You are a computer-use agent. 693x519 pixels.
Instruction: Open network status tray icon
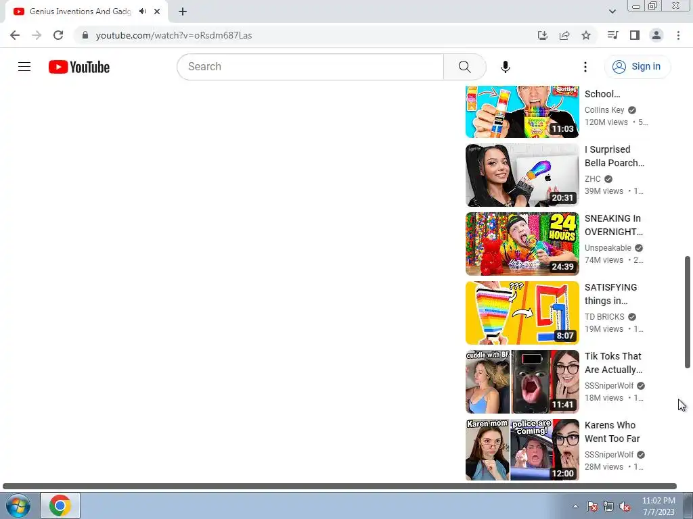(608, 506)
